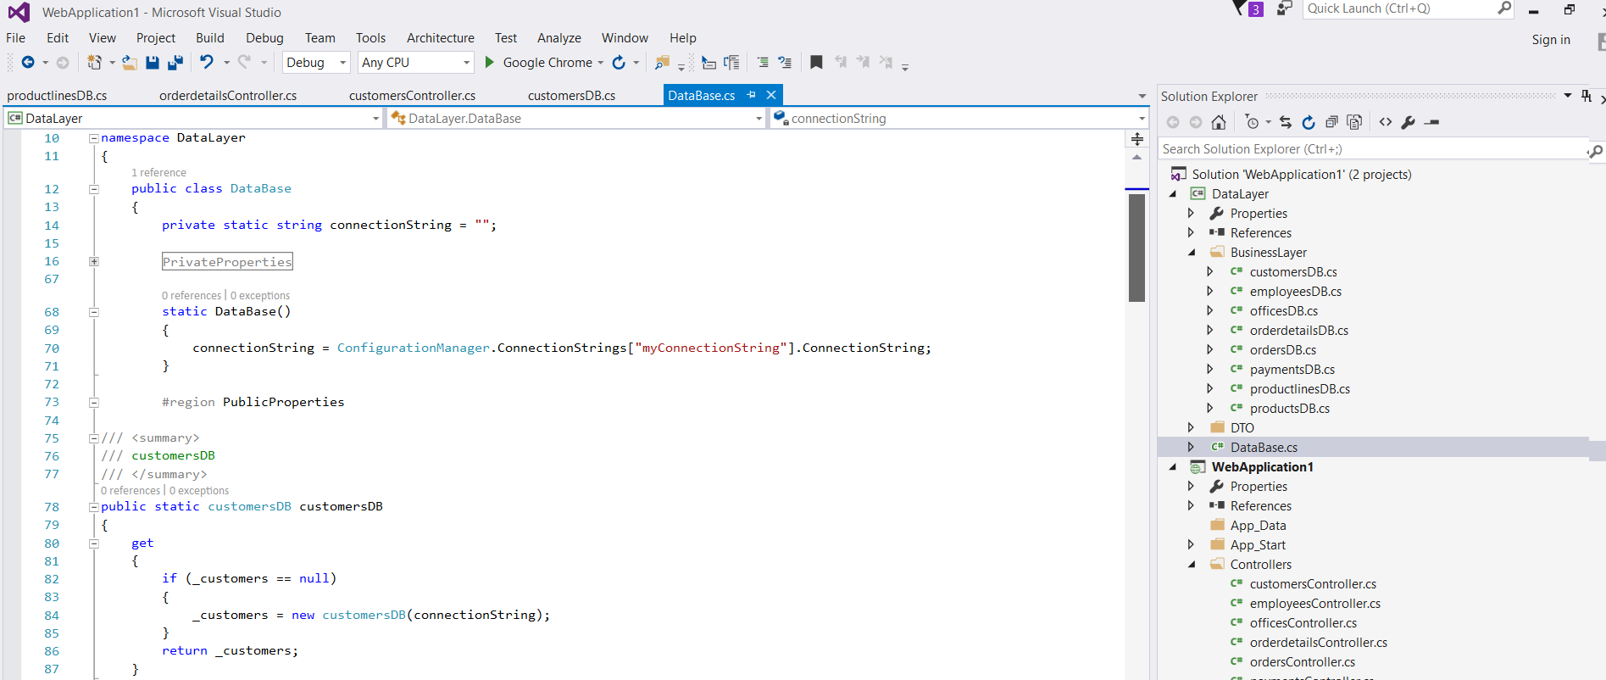1606x680 pixels.
Task: Click the code editor vertical scrollbar thumb
Action: pyautogui.click(x=1136, y=248)
